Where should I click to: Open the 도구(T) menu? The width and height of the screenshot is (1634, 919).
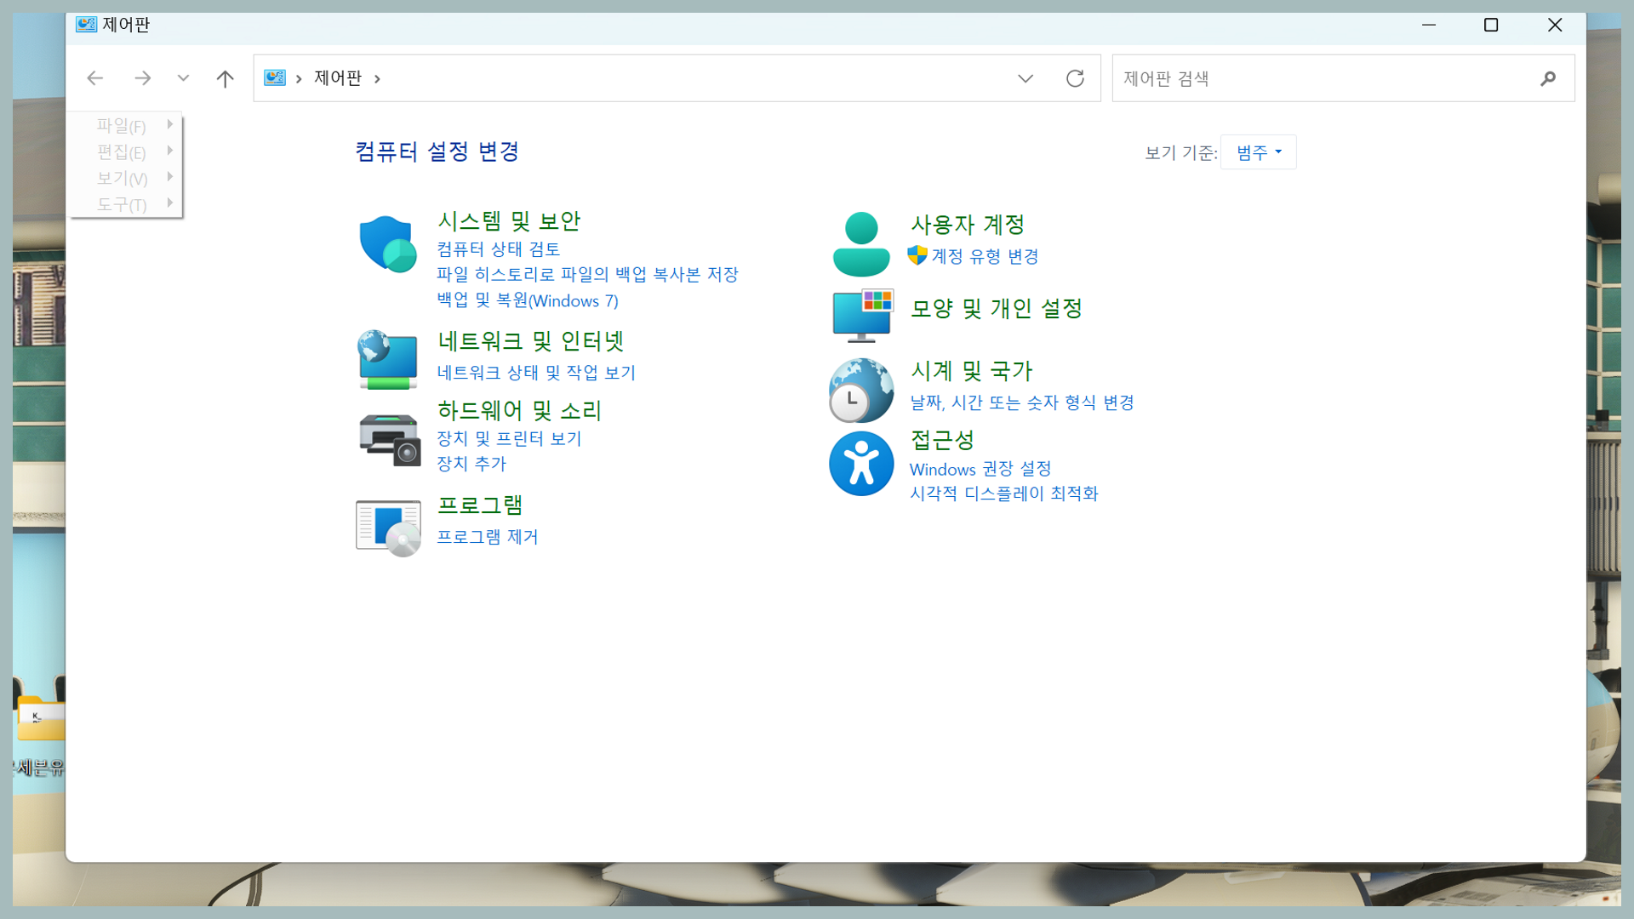pos(122,204)
